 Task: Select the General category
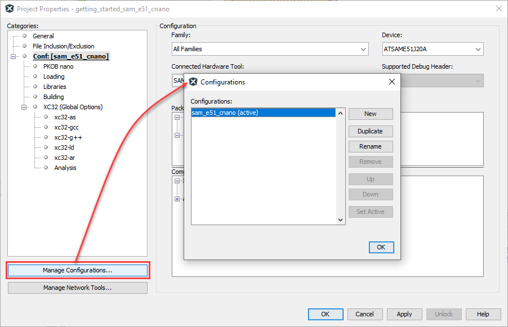[43, 36]
